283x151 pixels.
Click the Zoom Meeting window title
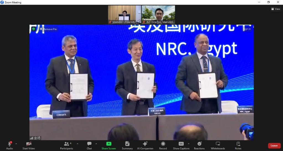click(13, 2)
